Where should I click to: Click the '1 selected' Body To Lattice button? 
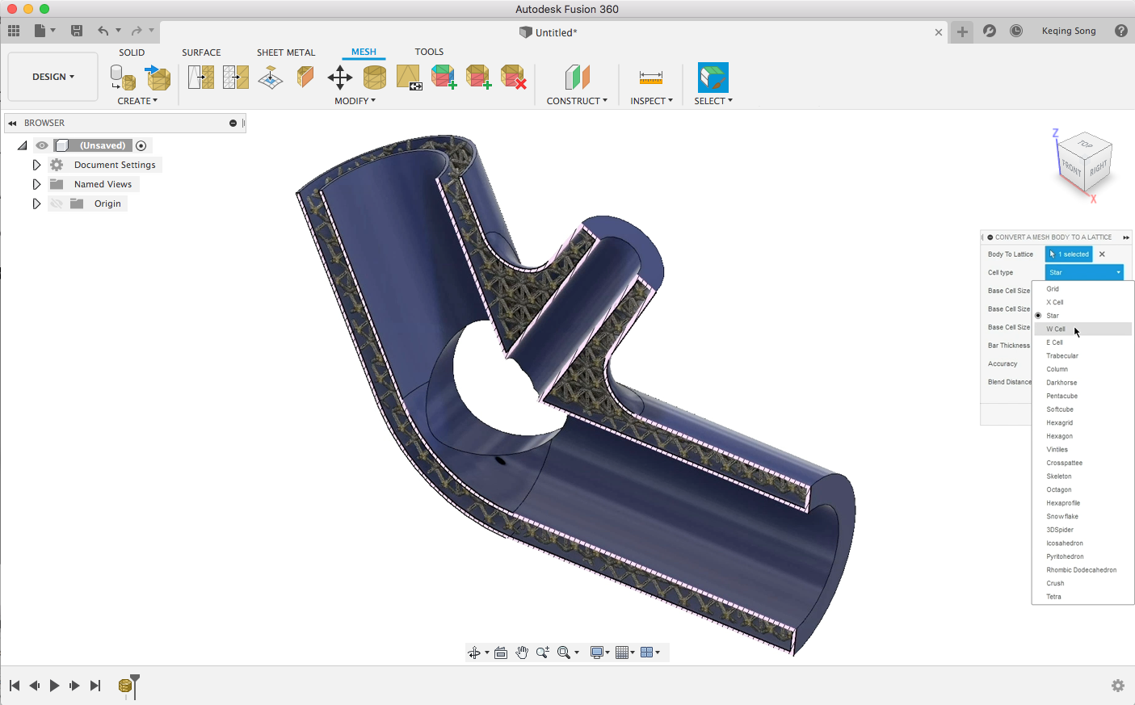1069,254
